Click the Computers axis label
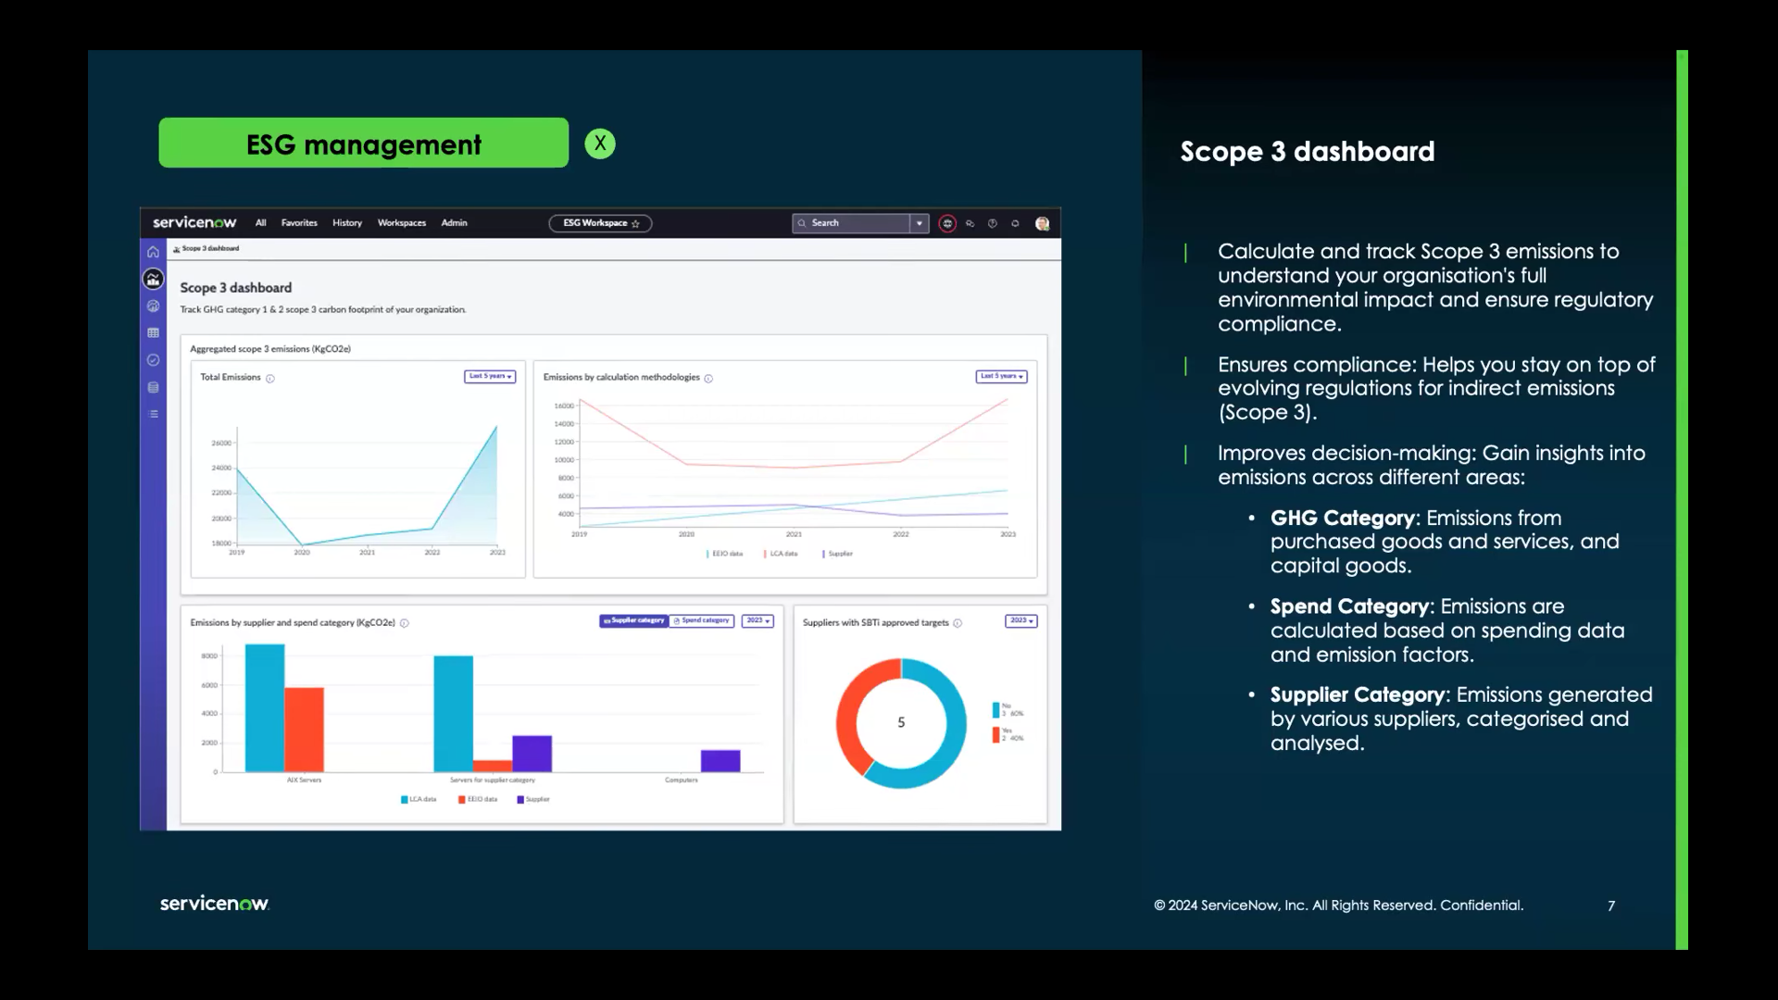This screenshot has width=1778, height=1000. (x=682, y=781)
